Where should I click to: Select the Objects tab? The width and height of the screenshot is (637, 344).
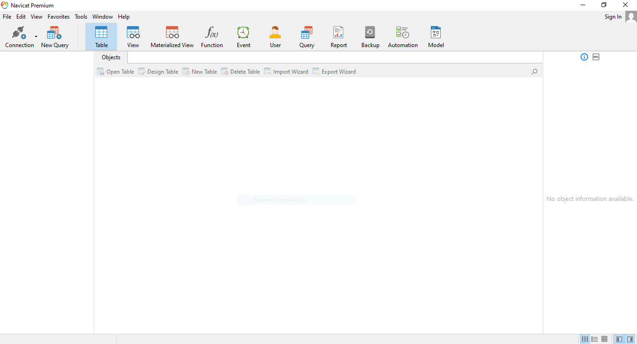click(x=111, y=57)
